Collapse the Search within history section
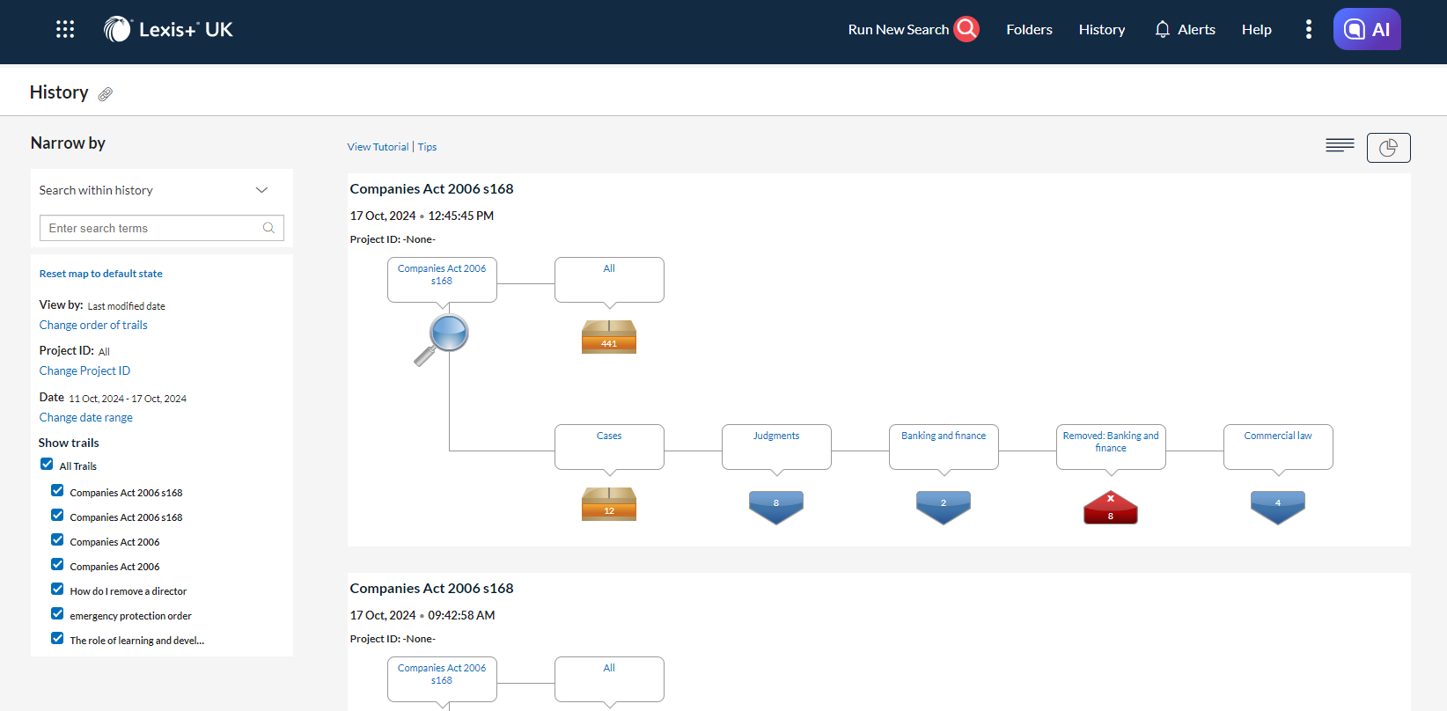This screenshot has height=711, width=1447. point(261,190)
